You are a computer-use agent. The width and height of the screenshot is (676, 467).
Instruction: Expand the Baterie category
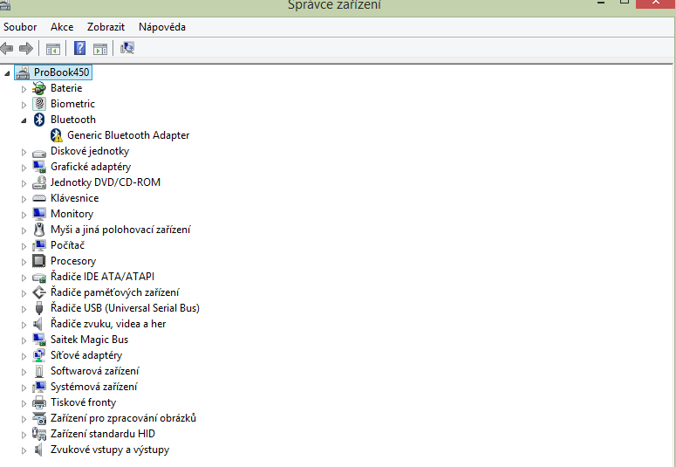click(24, 89)
